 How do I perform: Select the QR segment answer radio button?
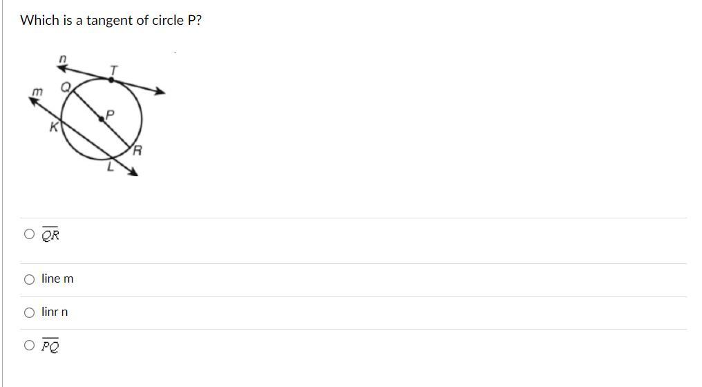29,234
